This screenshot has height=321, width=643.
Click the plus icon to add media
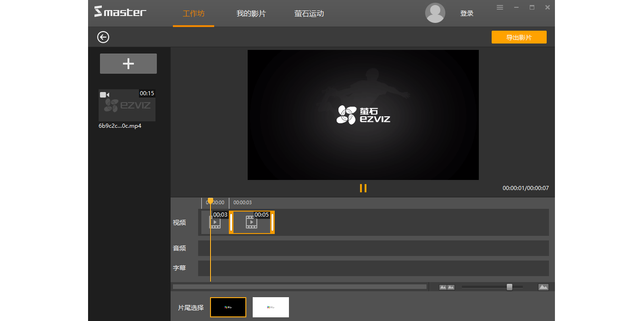[x=128, y=63]
